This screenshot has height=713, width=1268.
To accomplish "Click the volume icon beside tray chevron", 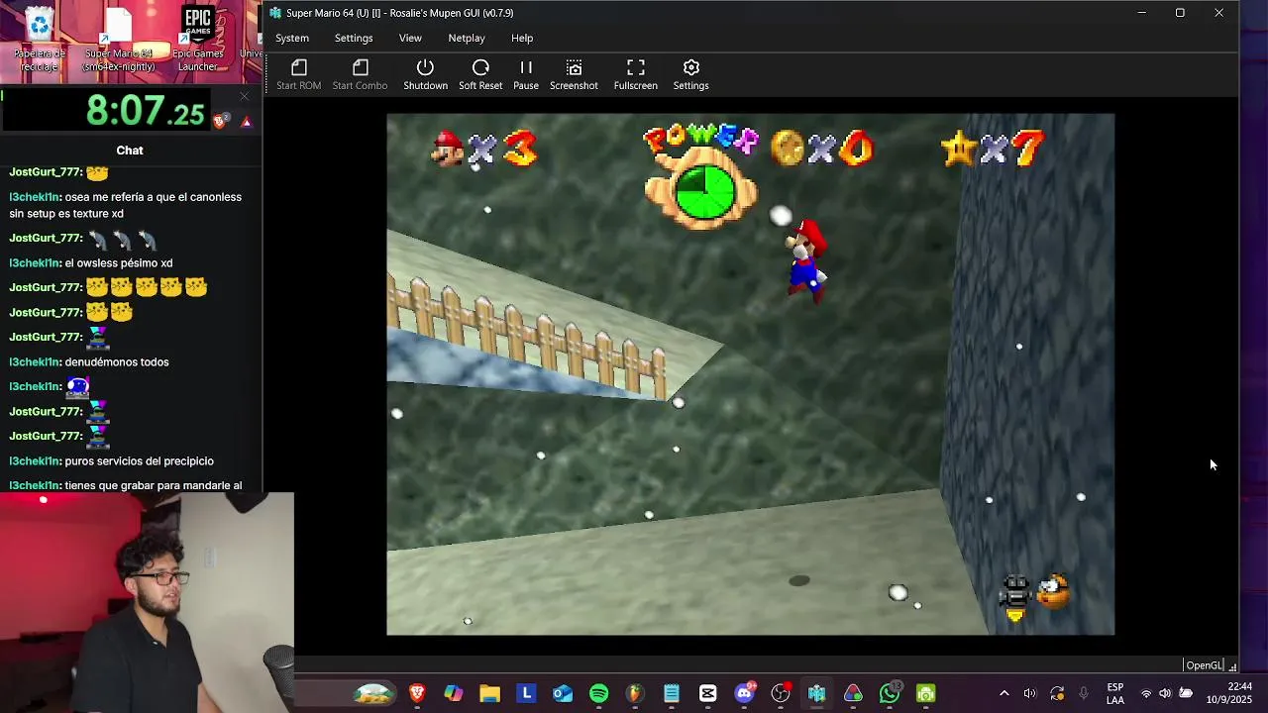I will pos(1029,694).
